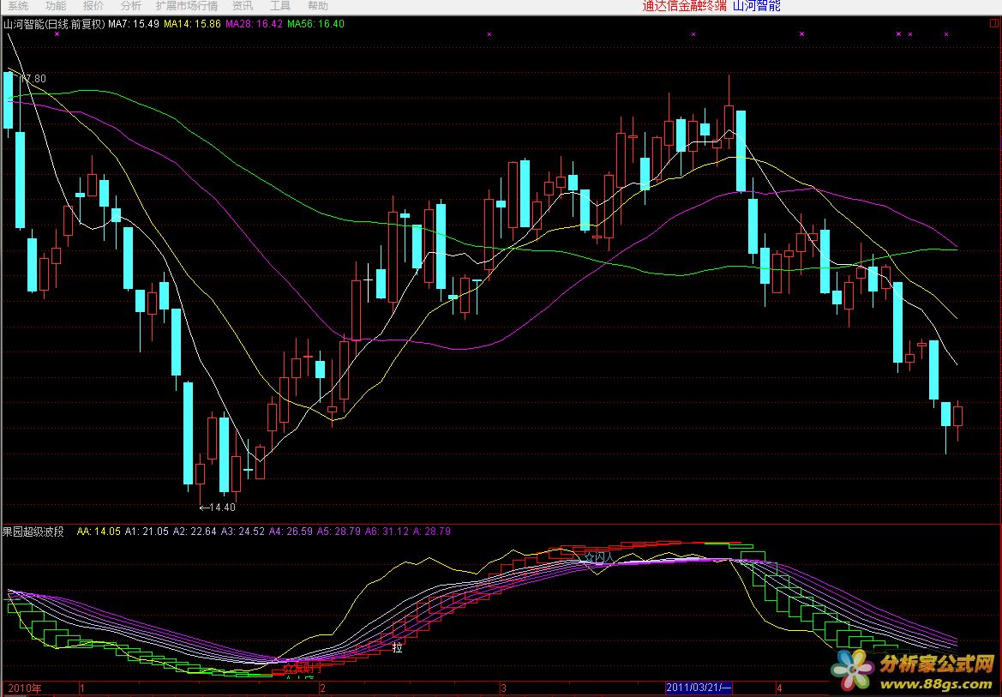
Task: Open the 扩展市场行情 menu
Action: [x=187, y=6]
